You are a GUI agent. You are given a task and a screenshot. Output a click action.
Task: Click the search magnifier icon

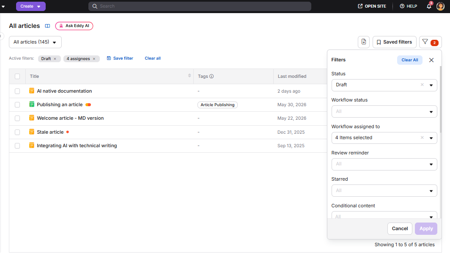pos(95,6)
